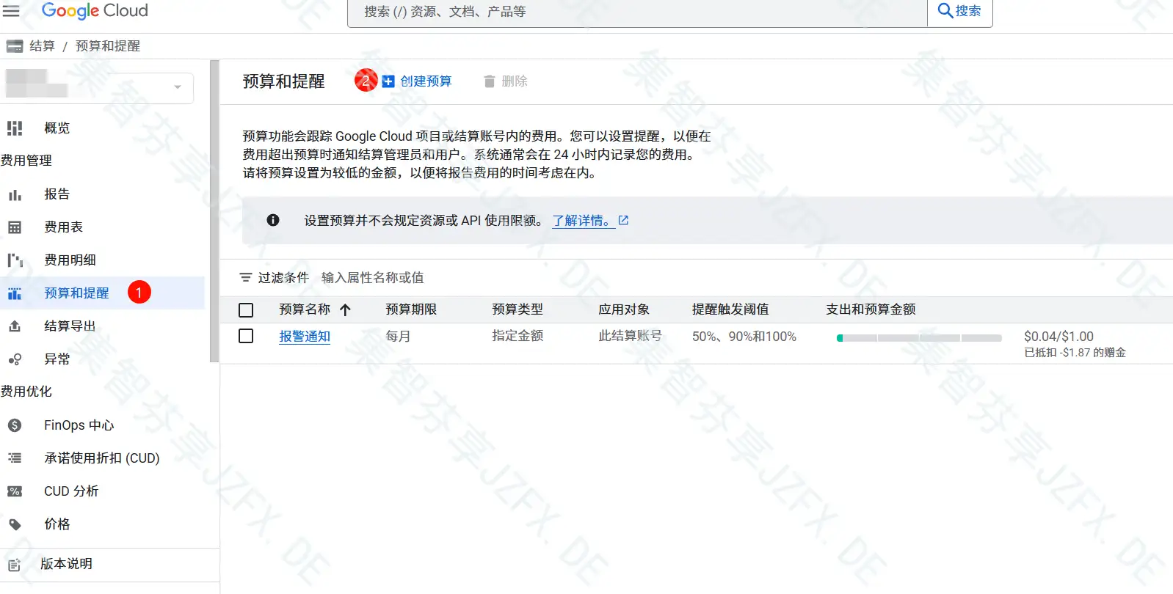Select 预算和提醒 in the sidebar
This screenshot has height=594, width=1173.
point(76,293)
